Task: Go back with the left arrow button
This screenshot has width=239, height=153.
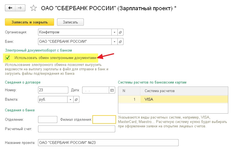Action: pyautogui.click(x=10, y=8)
